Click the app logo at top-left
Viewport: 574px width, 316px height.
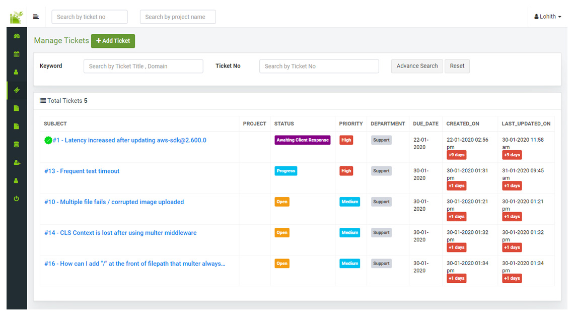(x=16, y=17)
